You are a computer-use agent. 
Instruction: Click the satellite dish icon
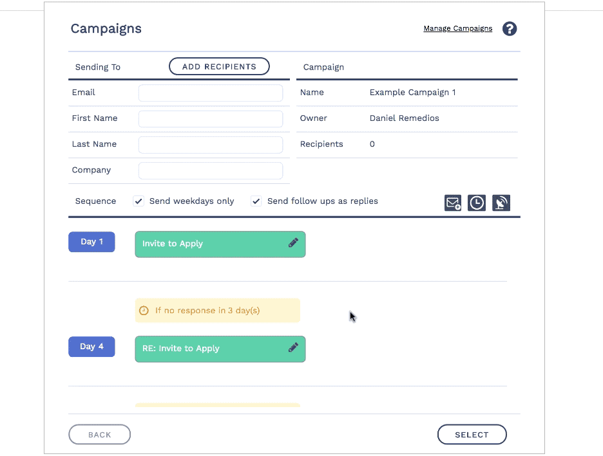point(501,203)
